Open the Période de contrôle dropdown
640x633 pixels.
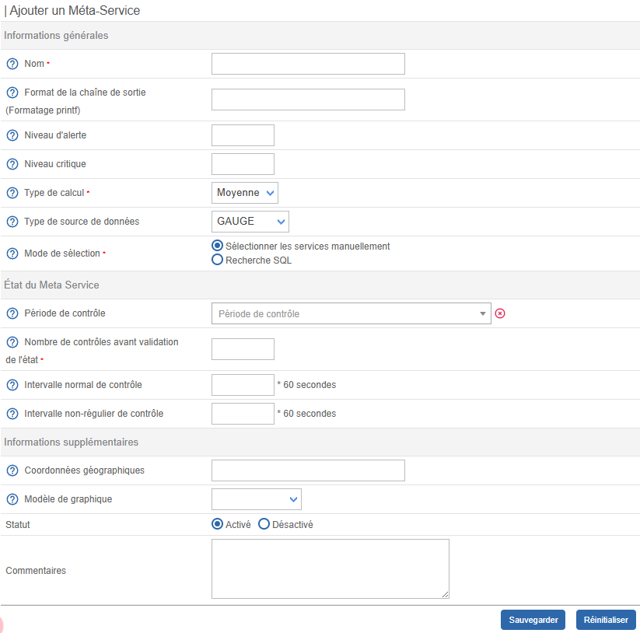(x=351, y=313)
